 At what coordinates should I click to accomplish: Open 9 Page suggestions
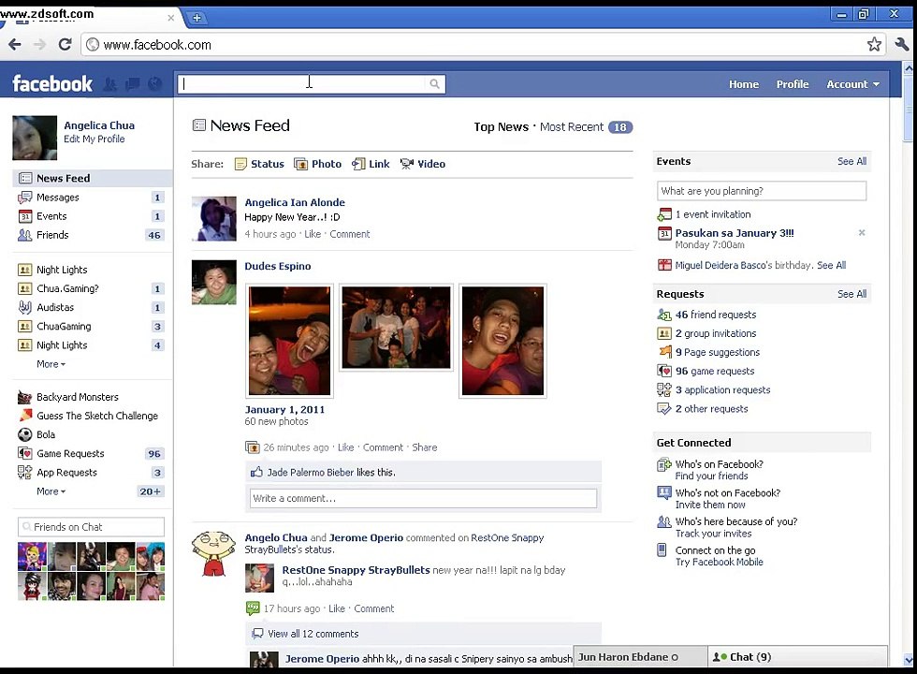717,352
